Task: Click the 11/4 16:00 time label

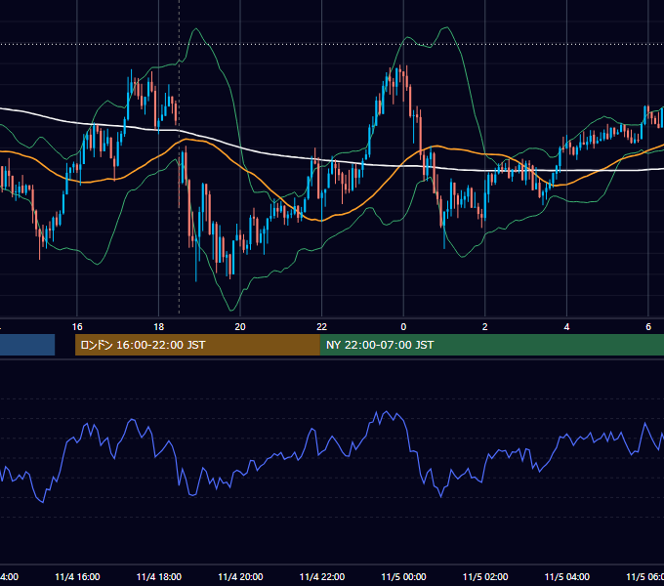Action: click(x=77, y=576)
